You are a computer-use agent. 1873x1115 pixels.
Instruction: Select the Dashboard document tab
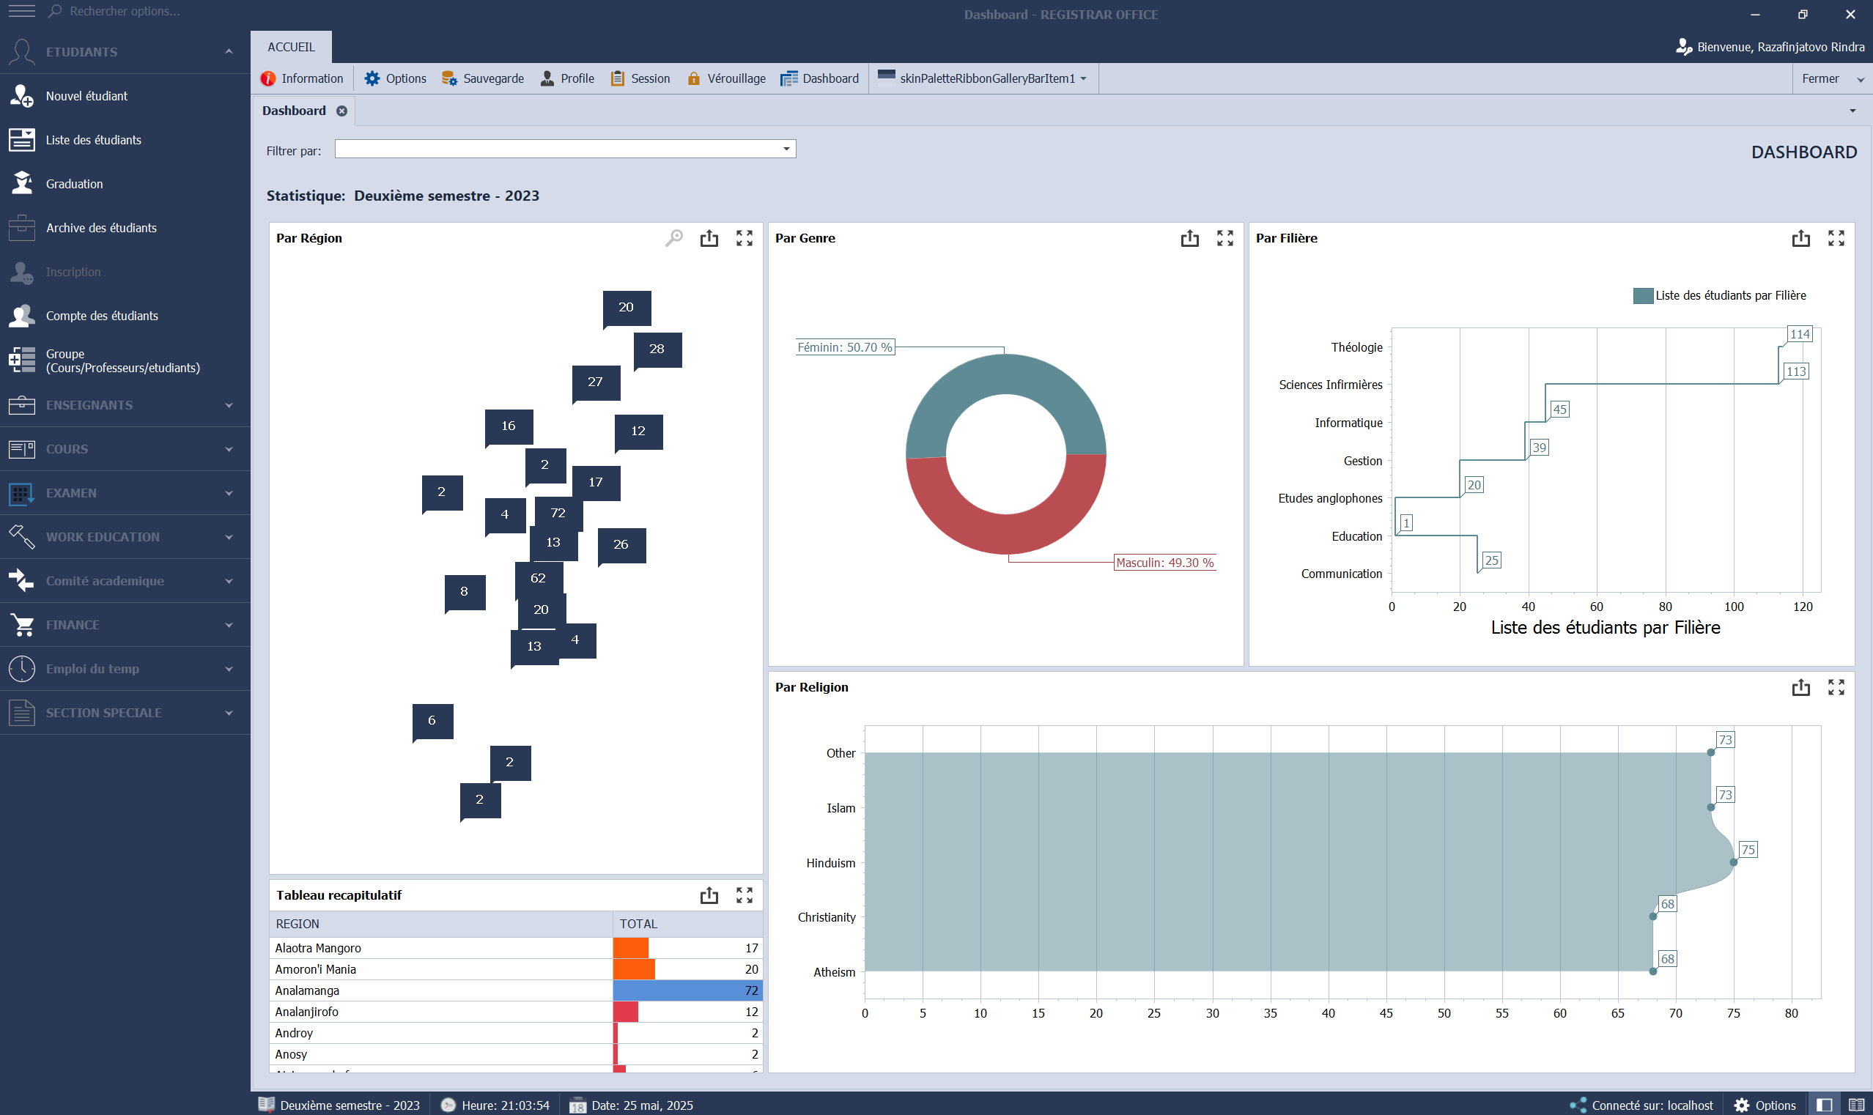(x=293, y=111)
